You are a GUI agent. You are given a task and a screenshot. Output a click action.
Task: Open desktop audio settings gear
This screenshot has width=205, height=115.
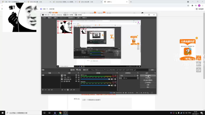pos(115,85)
